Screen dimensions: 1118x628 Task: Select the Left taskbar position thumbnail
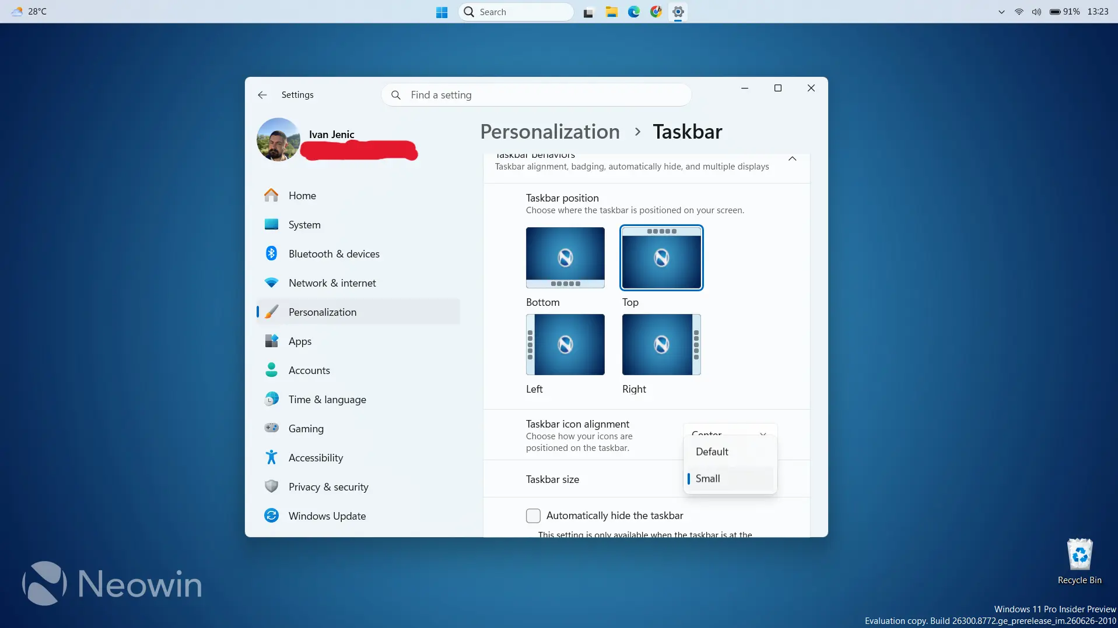[565, 344]
